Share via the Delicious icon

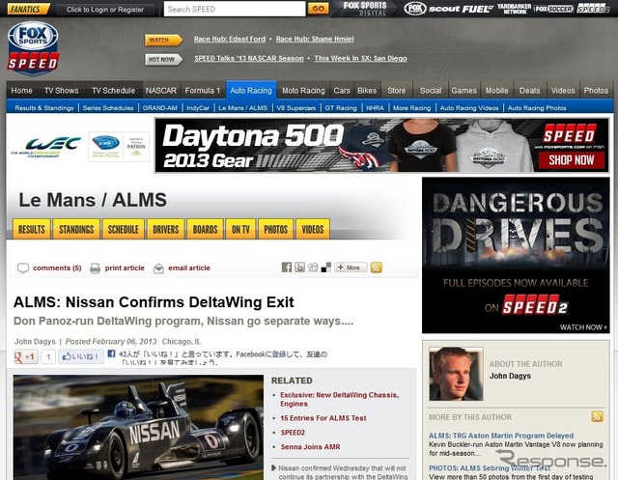[326, 268]
